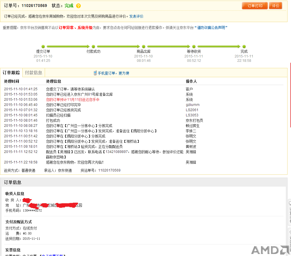Click the row 感谢您在京东购物，欢迎您再次光临
This screenshot has height=256, width=291.
(x=75, y=162)
